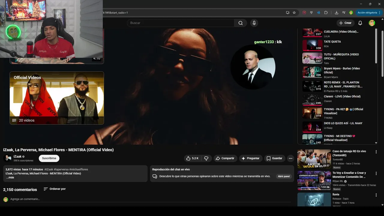
Task: Open Official Videos playlist card
Action: (x=57, y=98)
